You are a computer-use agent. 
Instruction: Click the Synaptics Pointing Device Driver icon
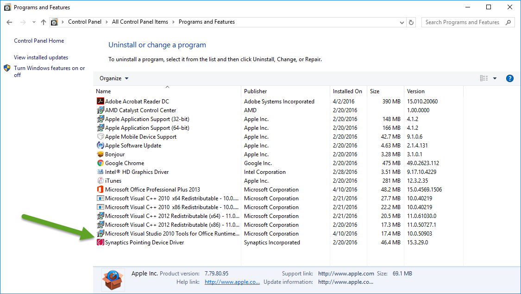100,242
